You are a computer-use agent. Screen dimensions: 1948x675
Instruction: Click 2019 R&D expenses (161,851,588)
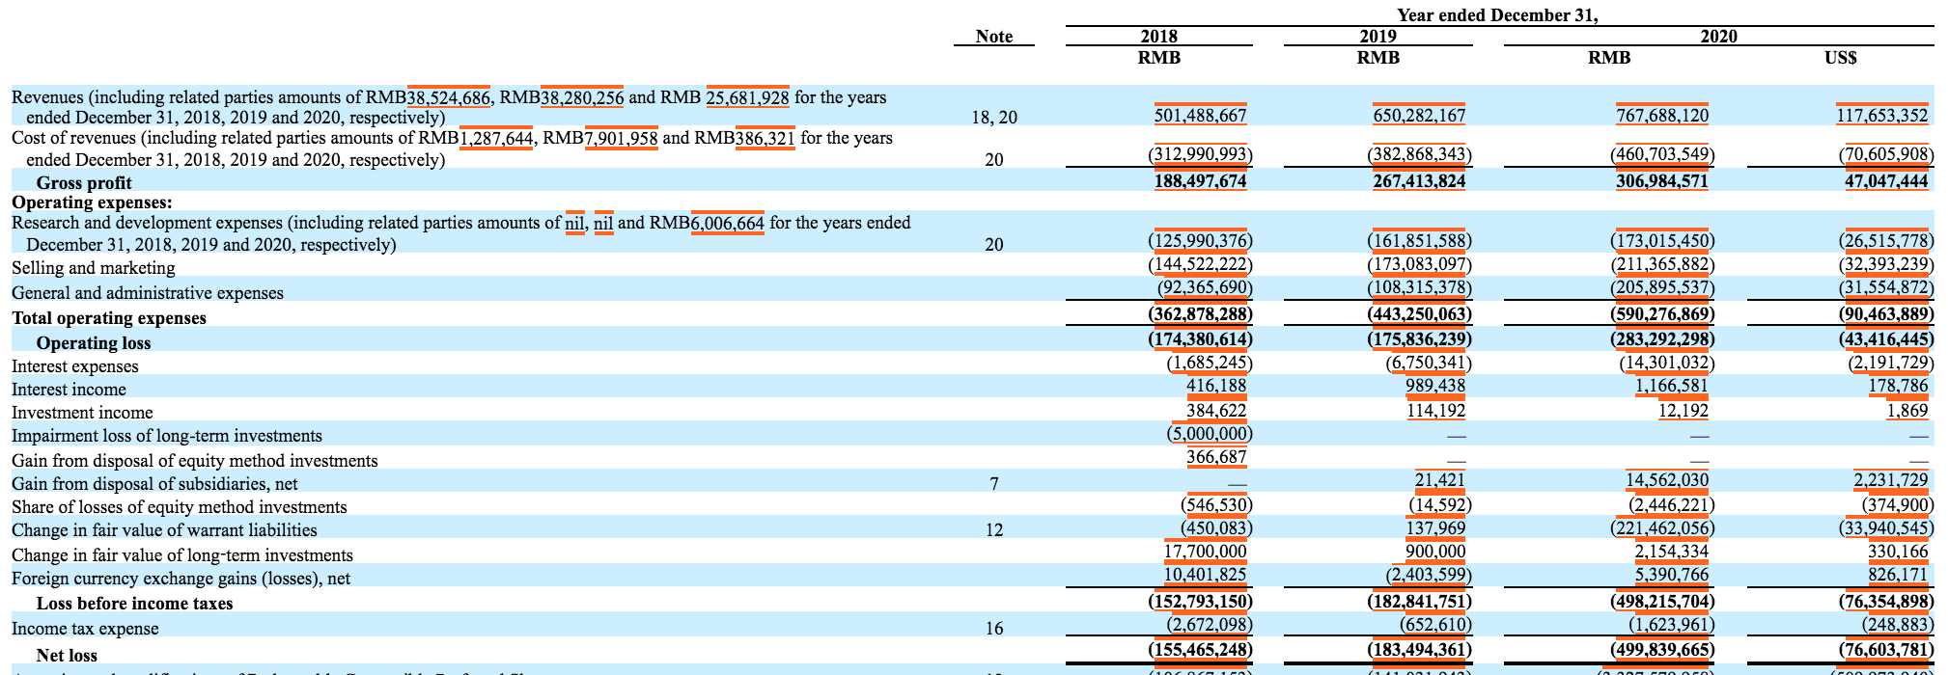[1419, 241]
